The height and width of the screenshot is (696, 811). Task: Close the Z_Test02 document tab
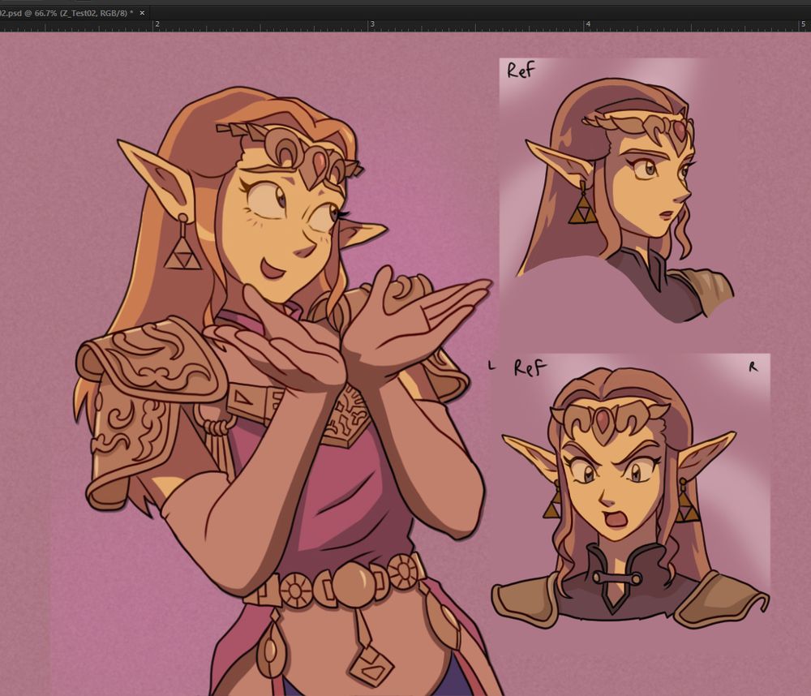tap(142, 13)
